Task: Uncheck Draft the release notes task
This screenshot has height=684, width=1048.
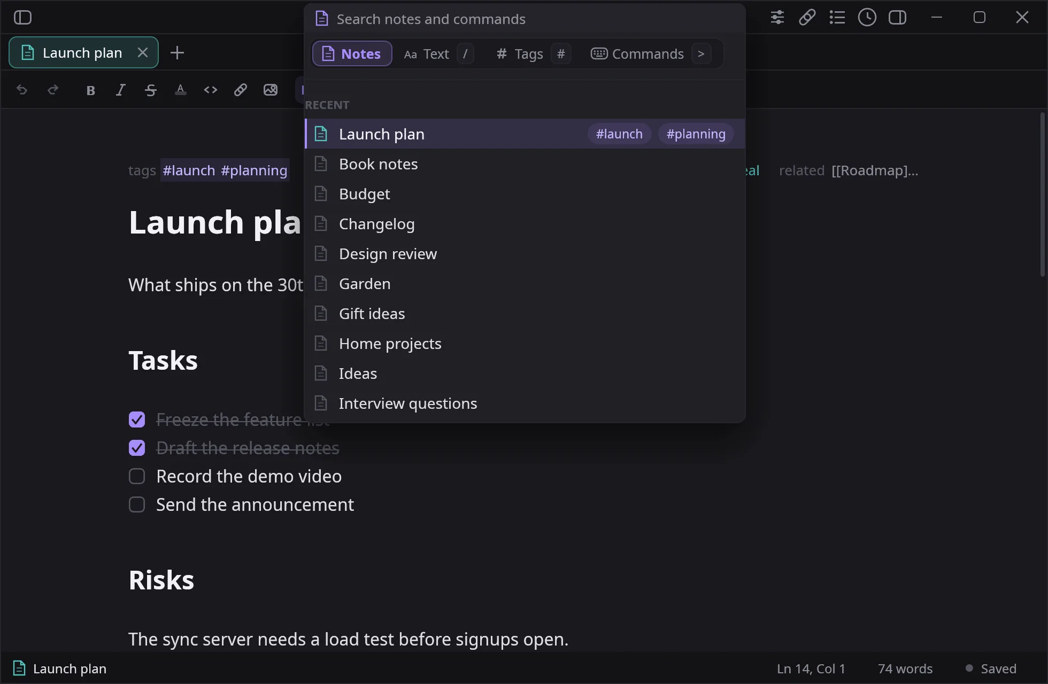Action: [x=137, y=448]
